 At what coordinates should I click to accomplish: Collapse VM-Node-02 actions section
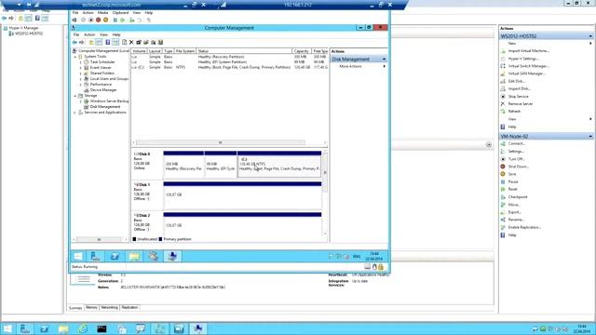pos(590,137)
